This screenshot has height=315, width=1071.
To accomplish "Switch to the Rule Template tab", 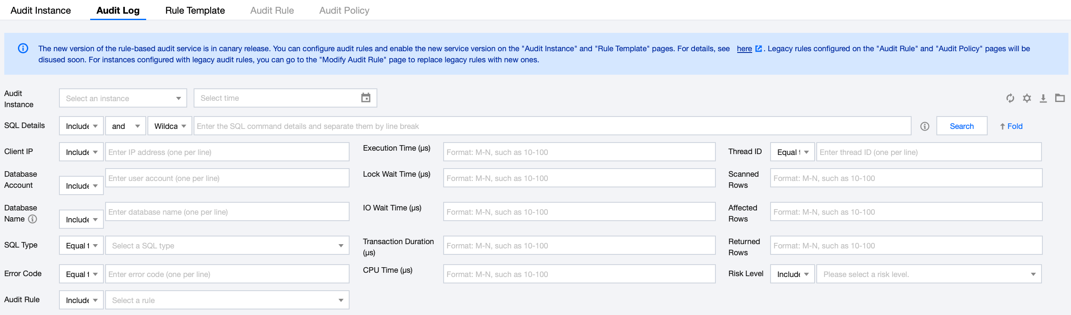I will pyautogui.click(x=195, y=10).
